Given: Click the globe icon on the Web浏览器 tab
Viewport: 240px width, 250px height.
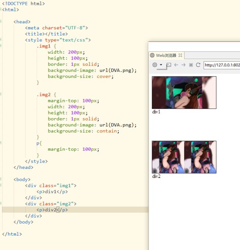Looking at the screenshot, I should pos(152,55).
